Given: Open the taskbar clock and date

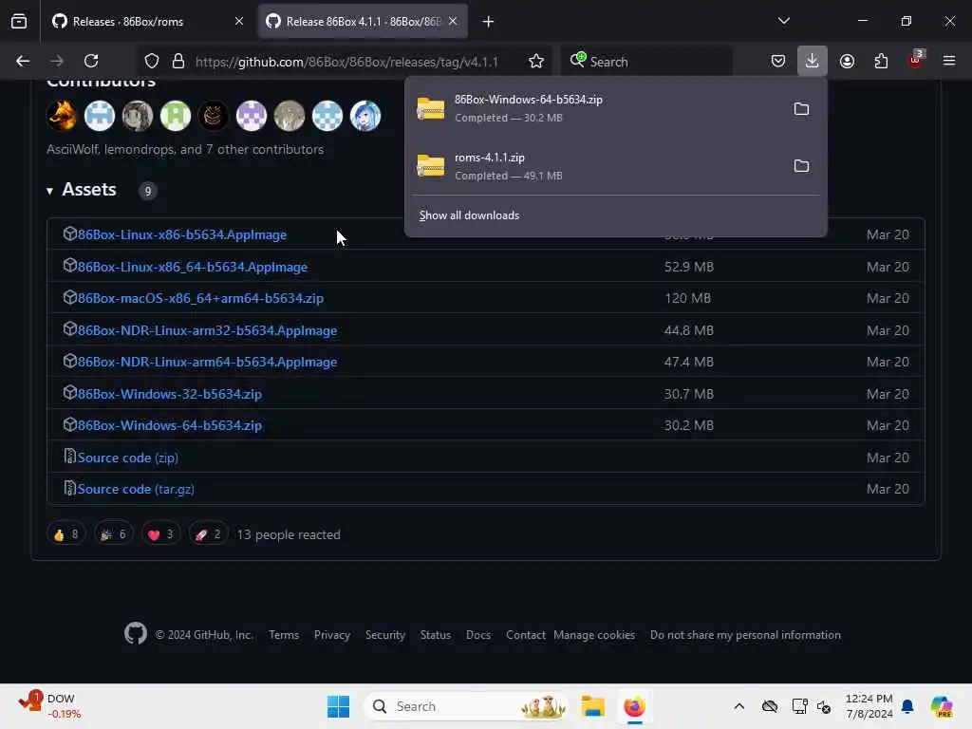Looking at the screenshot, I should (x=869, y=706).
